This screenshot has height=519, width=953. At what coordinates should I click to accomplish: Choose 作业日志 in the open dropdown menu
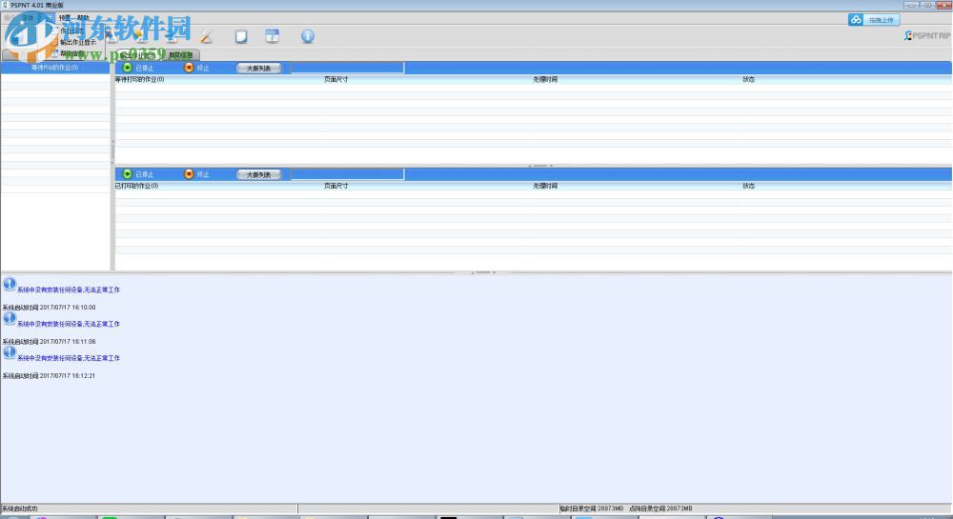[x=71, y=31]
